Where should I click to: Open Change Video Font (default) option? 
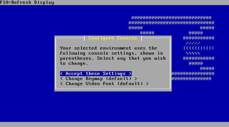tap(104, 84)
